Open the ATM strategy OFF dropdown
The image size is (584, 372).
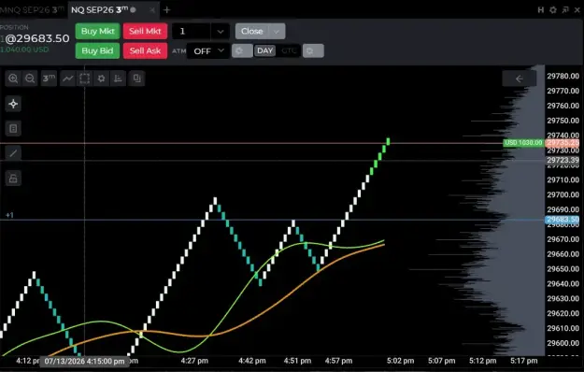[207, 51]
